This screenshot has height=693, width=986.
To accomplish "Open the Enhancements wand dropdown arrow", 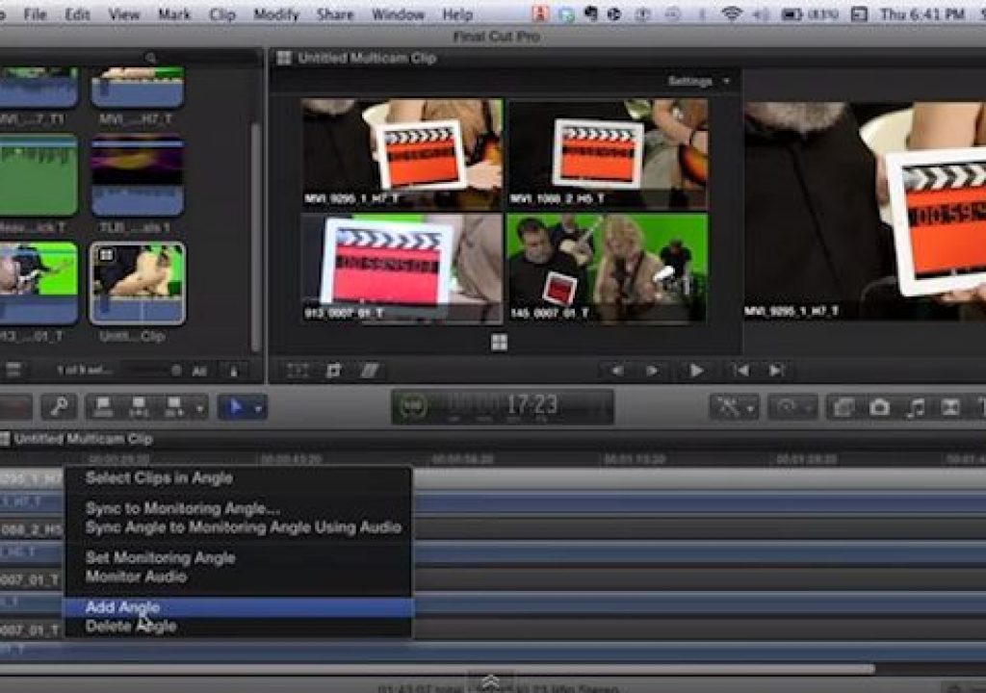I will tap(751, 409).
